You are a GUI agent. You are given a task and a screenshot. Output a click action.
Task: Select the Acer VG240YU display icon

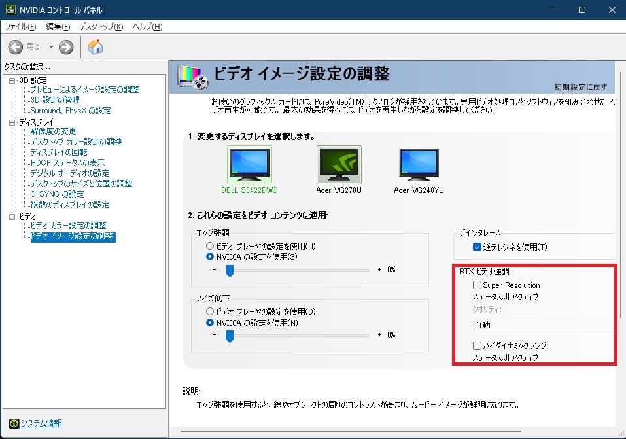click(419, 165)
